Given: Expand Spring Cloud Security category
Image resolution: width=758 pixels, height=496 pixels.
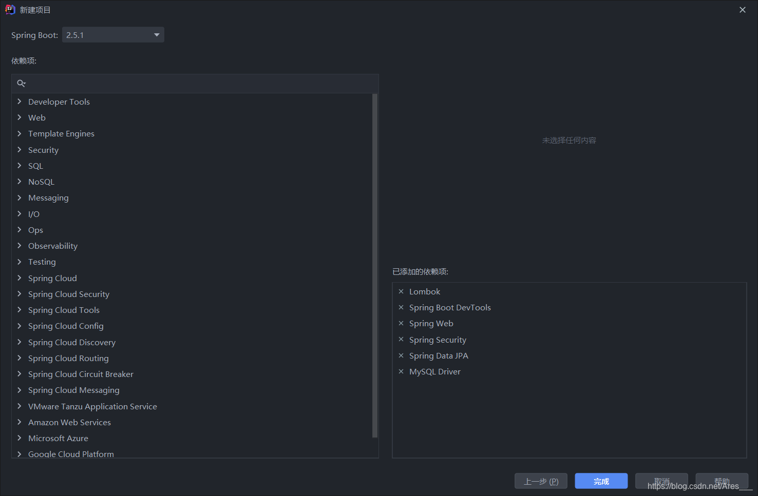Looking at the screenshot, I should click(20, 294).
